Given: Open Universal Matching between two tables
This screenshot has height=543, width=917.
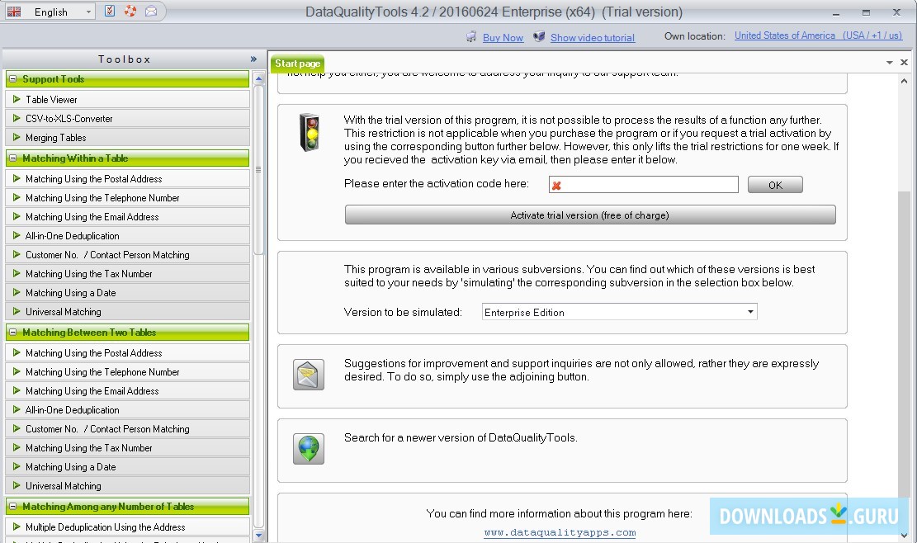Looking at the screenshot, I should tap(127, 486).
